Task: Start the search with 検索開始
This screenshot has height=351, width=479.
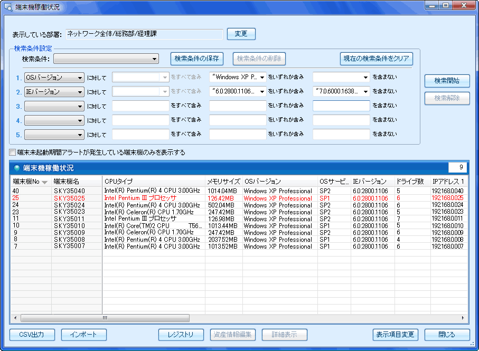Action: pyautogui.click(x=447, y=81)
